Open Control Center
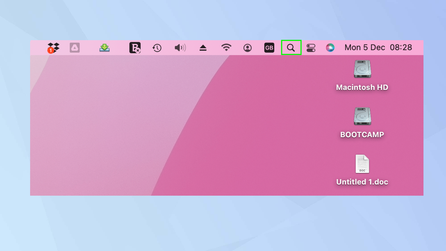Screen dimensions: 446x251 click(311, 47)
